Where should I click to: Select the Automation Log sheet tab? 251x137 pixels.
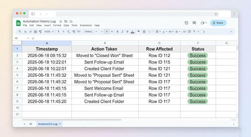point(49,124)
